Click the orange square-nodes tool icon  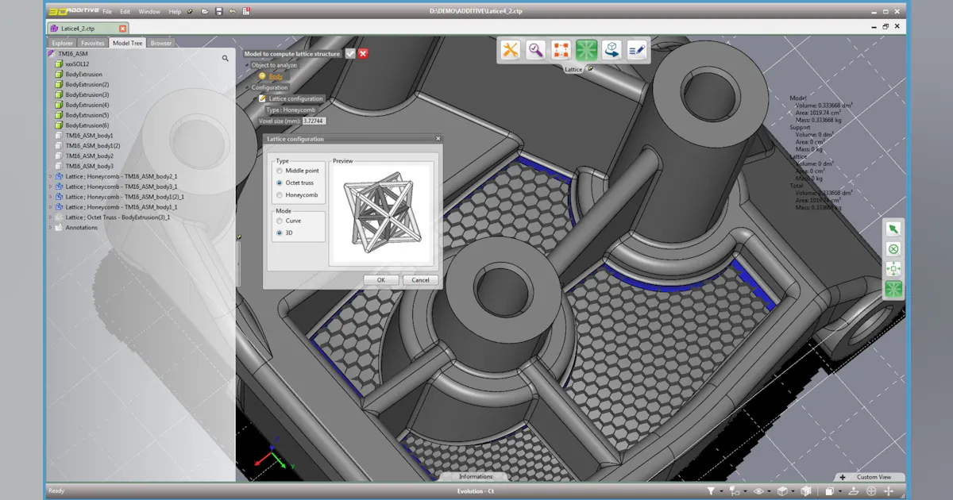point(561,50)
